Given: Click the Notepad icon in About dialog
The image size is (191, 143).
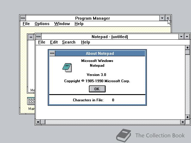Looking at the screenshot, I should (x=67, y=68).
